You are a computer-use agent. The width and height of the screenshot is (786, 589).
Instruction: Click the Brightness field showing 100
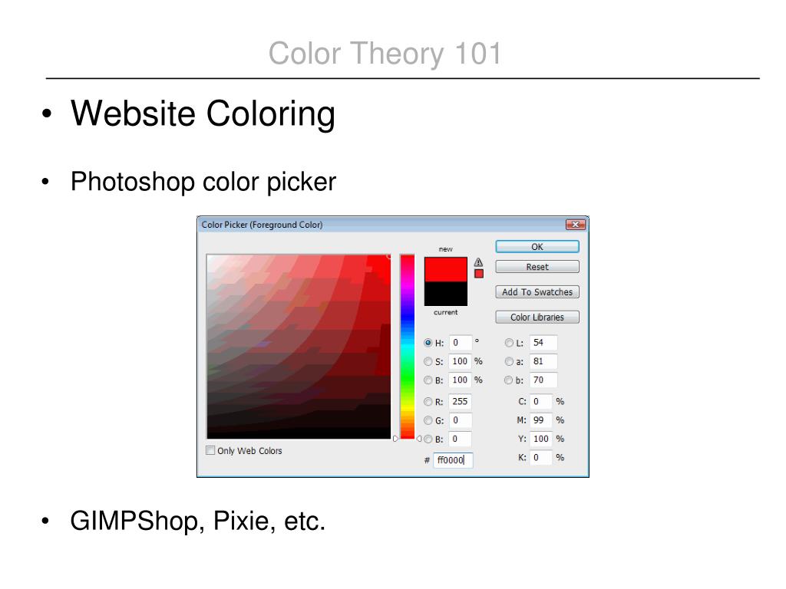point(461,380)
